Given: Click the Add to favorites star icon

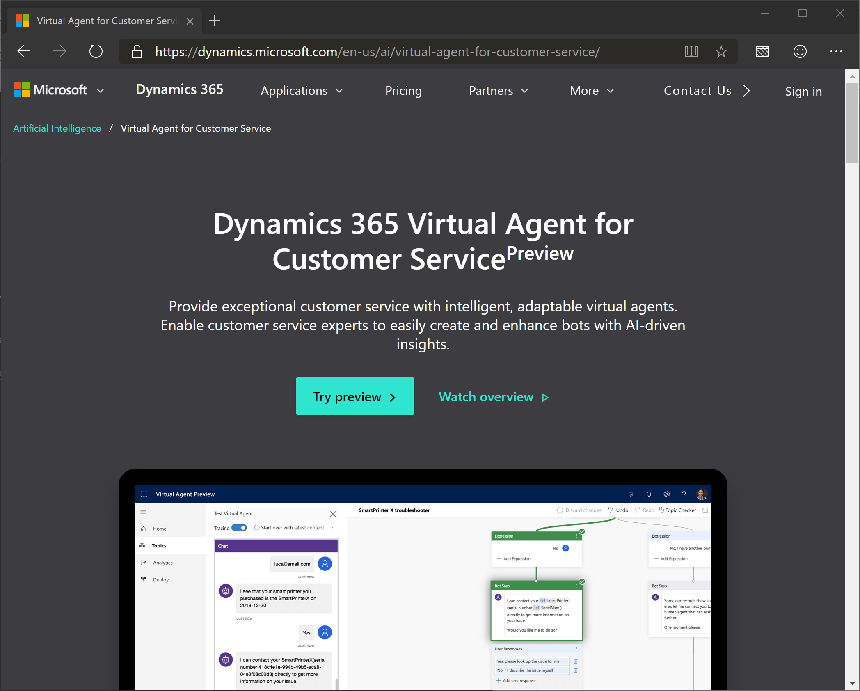Looking at the screenshot, I should (x=721, y=51).
